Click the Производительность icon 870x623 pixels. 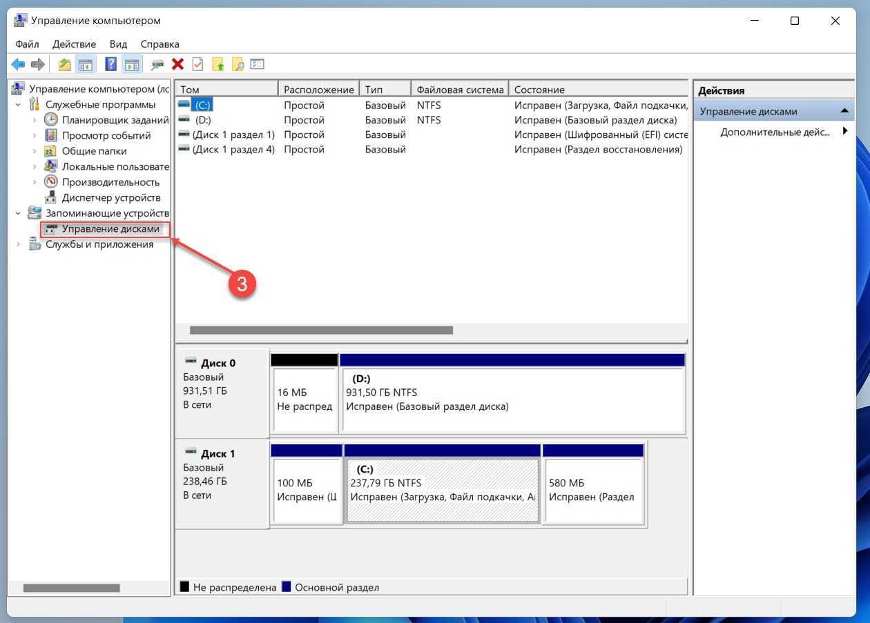[51, 181]
